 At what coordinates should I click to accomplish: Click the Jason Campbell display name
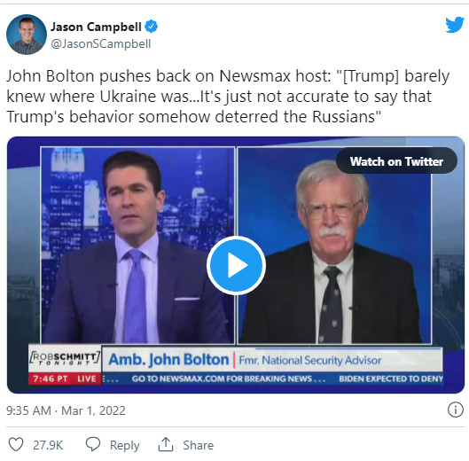96,27
